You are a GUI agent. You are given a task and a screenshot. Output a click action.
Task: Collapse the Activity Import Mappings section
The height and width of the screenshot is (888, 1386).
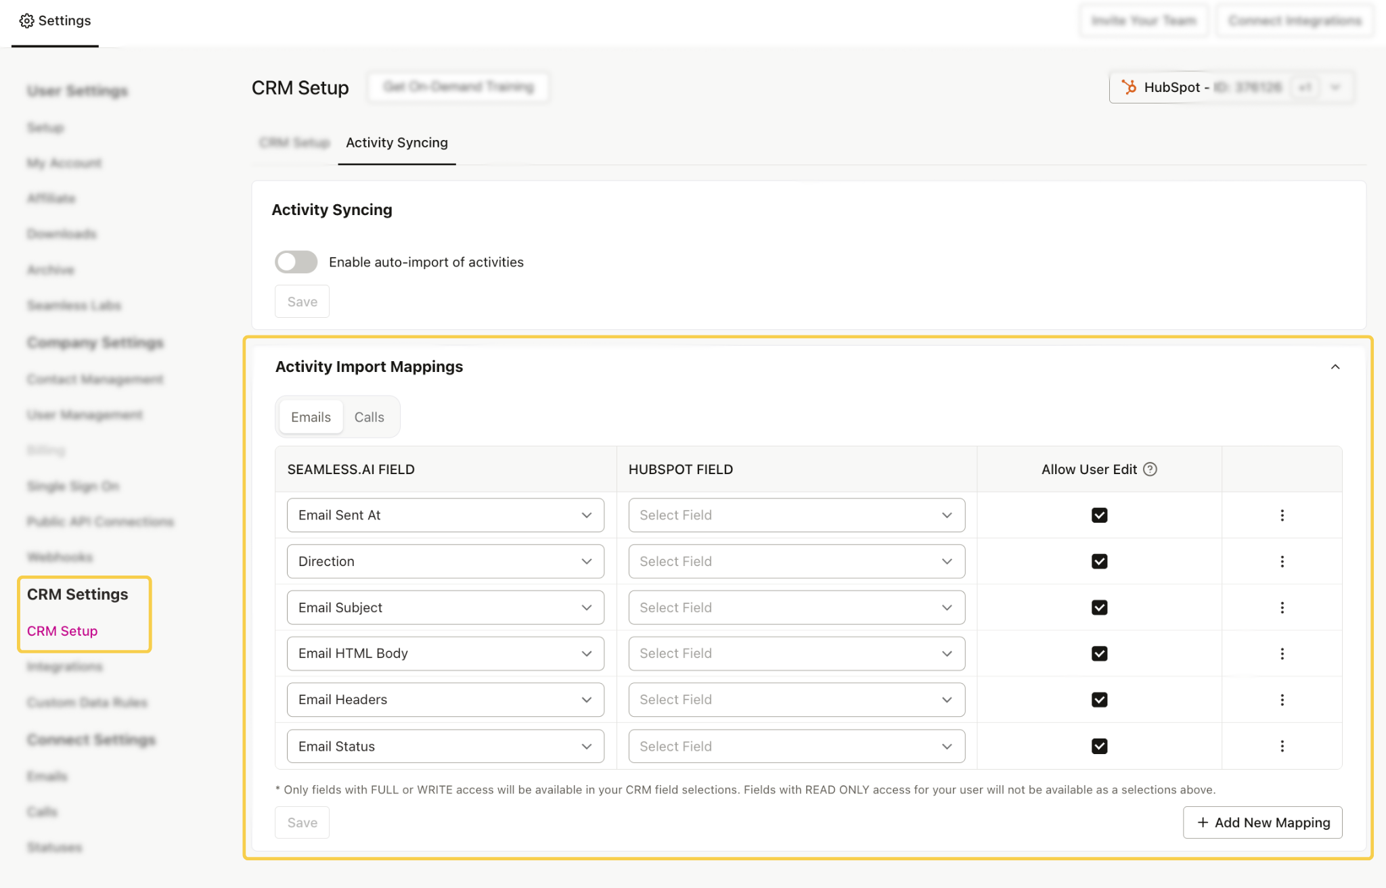[x=1335, y=367]
